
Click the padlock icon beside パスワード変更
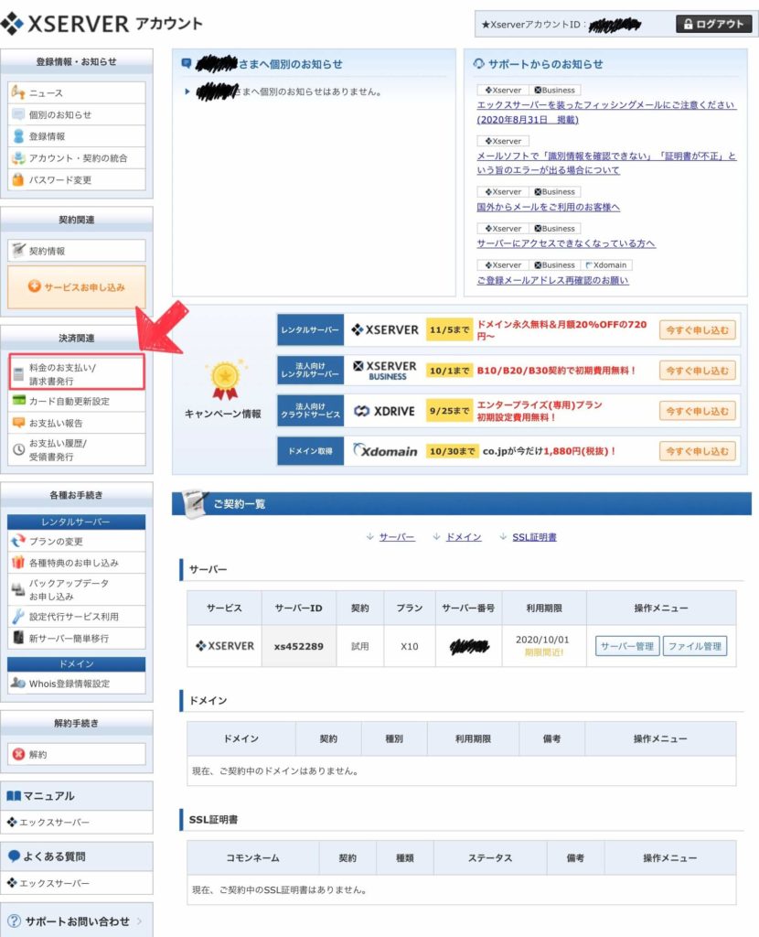pyautogui.click(x=18, y=179)
